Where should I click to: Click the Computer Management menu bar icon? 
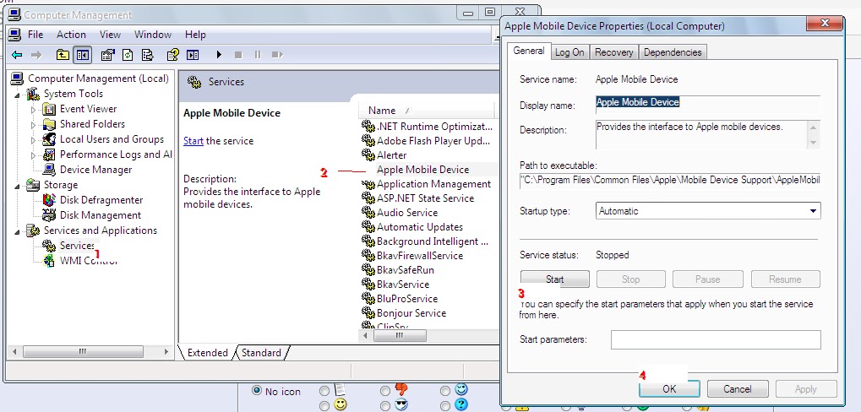point(15,35)
